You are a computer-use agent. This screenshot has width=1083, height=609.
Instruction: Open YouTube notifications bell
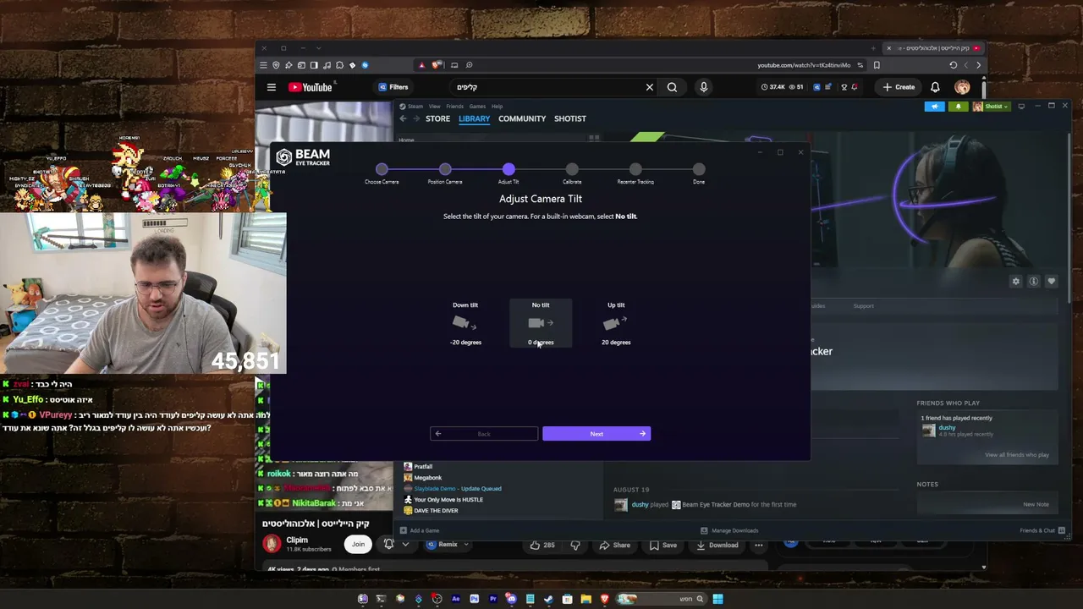[935, 87]
